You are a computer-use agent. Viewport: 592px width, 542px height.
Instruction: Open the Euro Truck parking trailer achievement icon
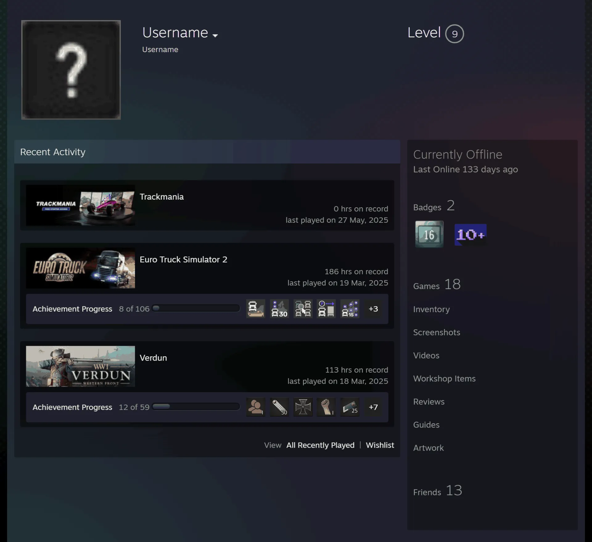click(x=326, y=309)
